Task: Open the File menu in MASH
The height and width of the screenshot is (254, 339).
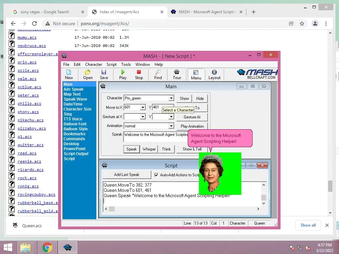Action: coord(66,64)
